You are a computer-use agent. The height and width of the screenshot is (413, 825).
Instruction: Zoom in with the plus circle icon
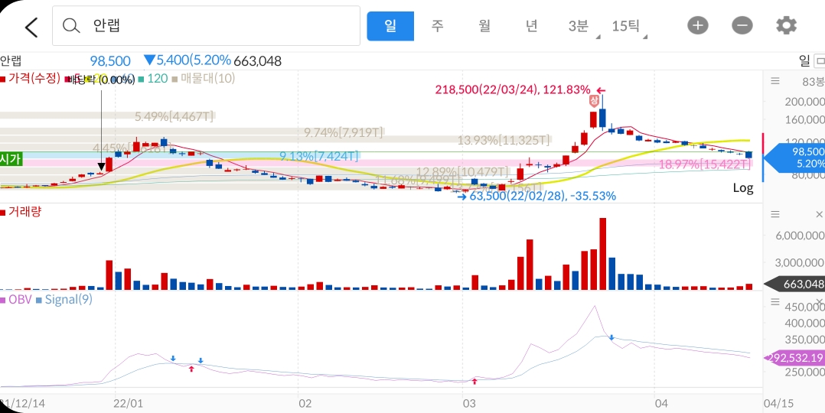[x=698, y=25]
